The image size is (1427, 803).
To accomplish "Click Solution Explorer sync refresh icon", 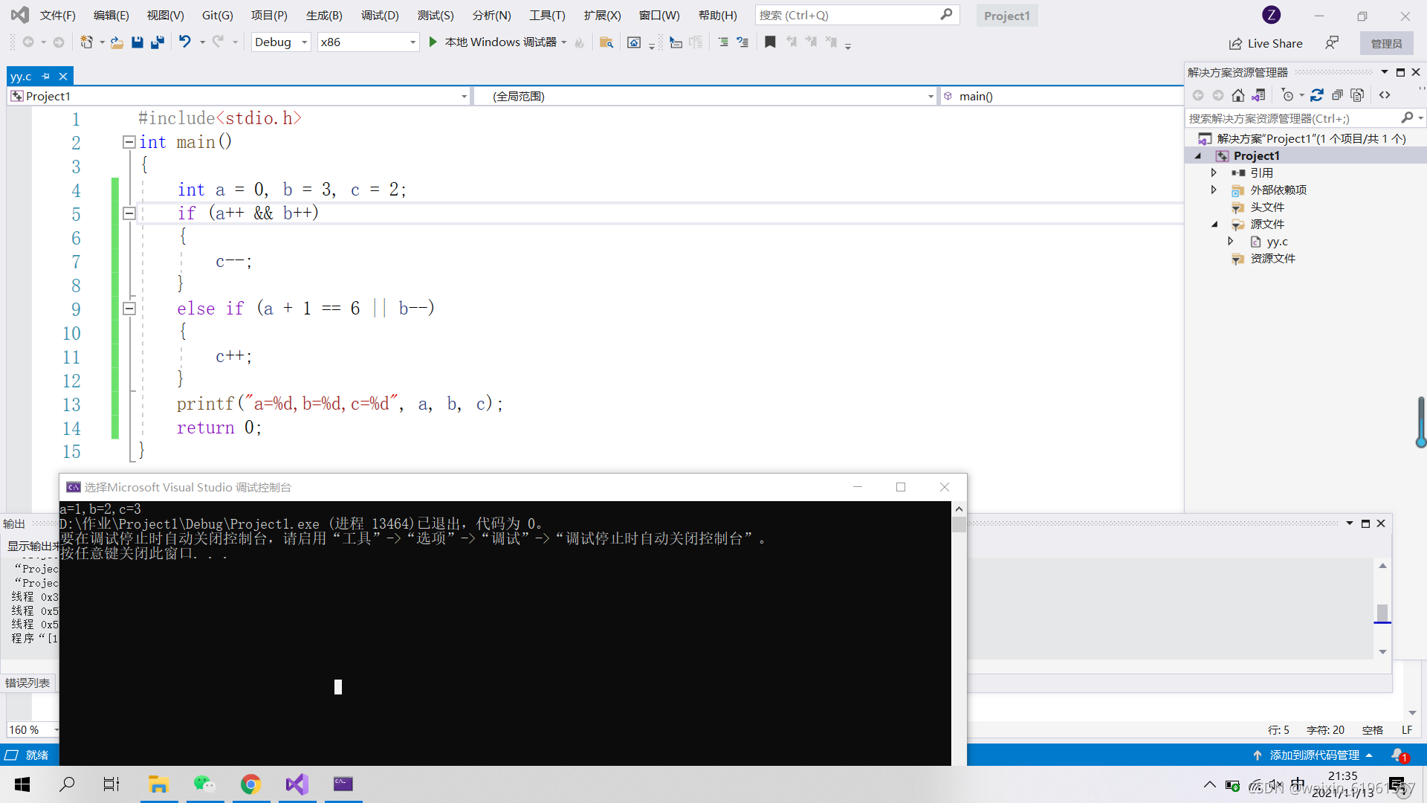I will 1317,95.
